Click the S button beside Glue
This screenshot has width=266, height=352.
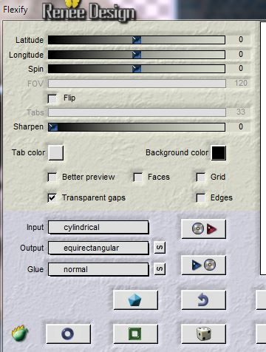point(160,268)
